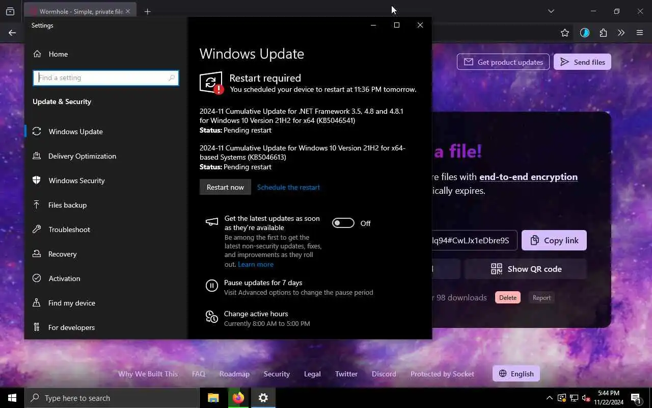Open the Legal footer link
652x408 pixels.
312,374
